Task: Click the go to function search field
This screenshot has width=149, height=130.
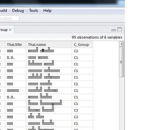Action: pyautogui.click(x=10, y=18)
